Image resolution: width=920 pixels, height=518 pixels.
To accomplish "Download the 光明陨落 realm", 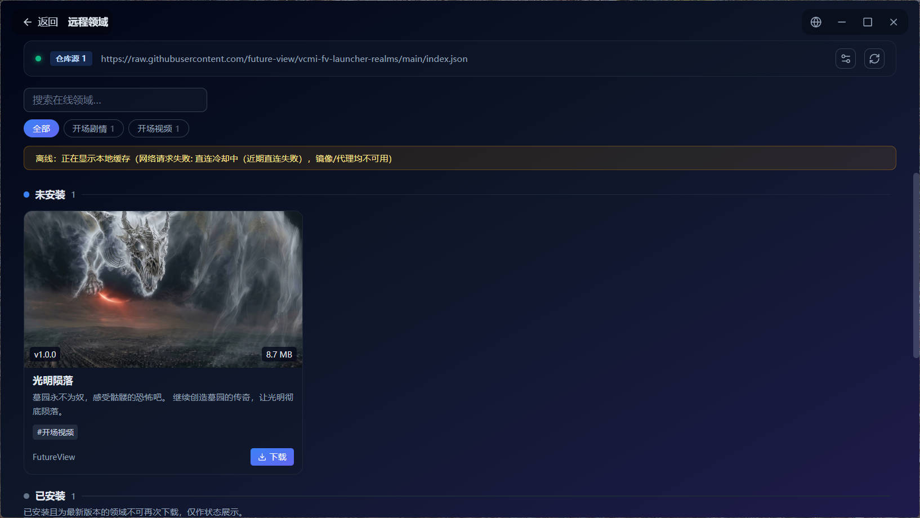I will point(272,457).
